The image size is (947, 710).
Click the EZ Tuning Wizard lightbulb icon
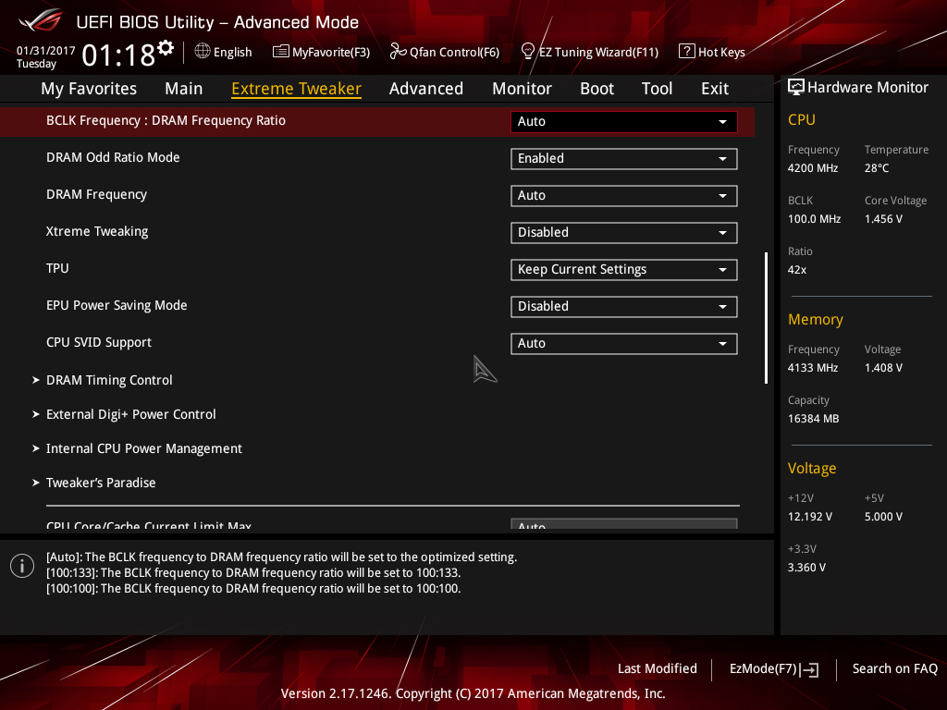coord(527,52)
